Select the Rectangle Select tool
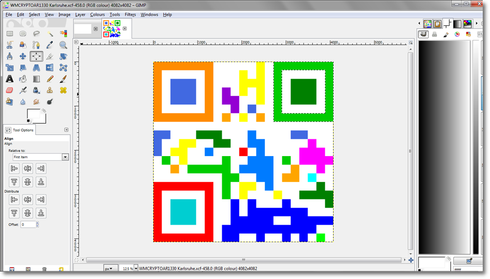This screenshot has width=490, height=279. coord(10,34)
